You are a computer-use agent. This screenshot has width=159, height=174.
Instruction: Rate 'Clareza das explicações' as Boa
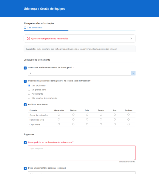115,115
